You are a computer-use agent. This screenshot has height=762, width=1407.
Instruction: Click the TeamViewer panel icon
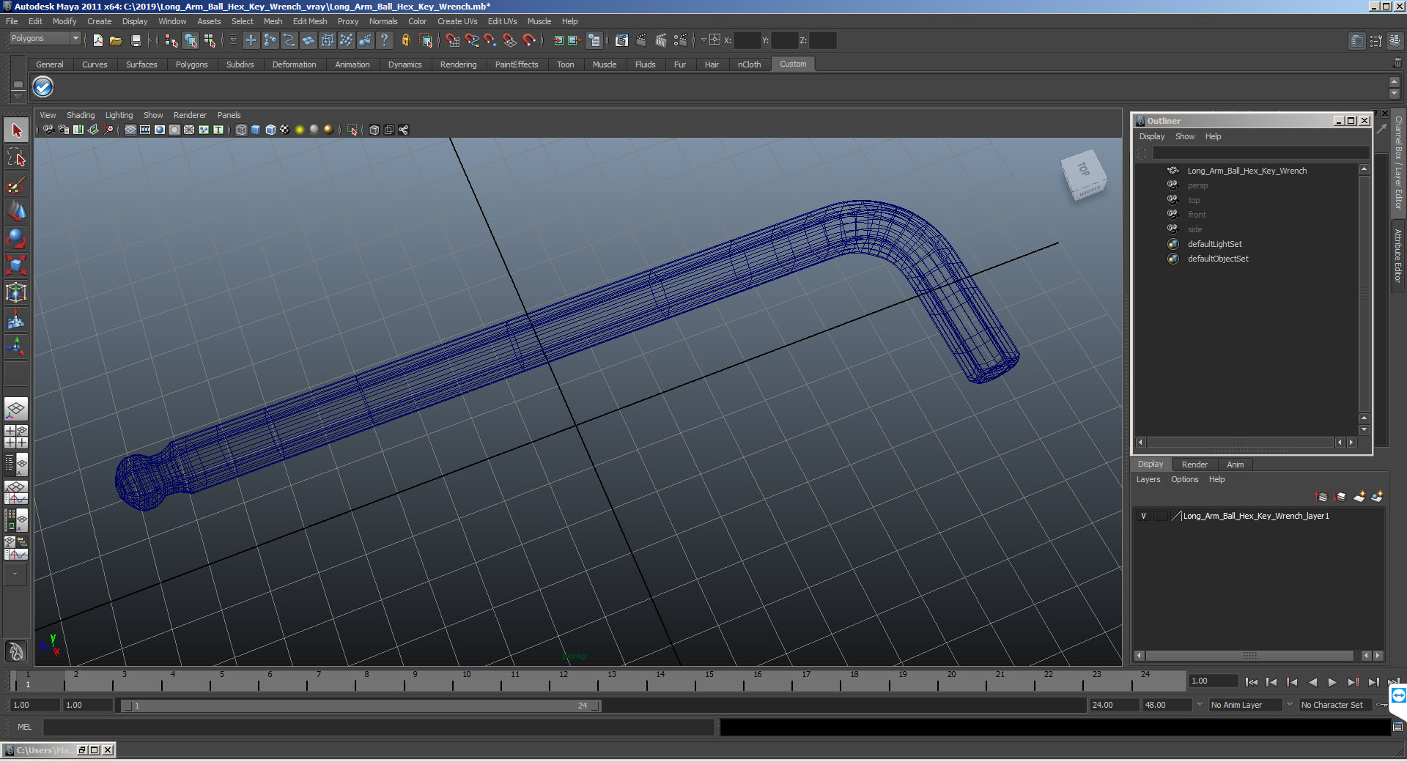coord(1398,695)
